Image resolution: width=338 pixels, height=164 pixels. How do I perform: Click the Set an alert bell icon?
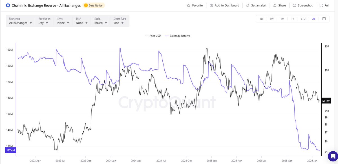pos(248,5)
